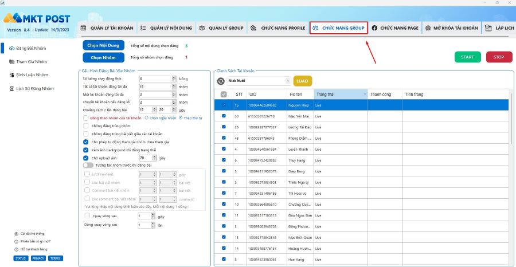This screenshot has width=516, height=267.
Task: Select the Chức Năng Group tab
Action: pyautogui.click(x=339, y=28)
